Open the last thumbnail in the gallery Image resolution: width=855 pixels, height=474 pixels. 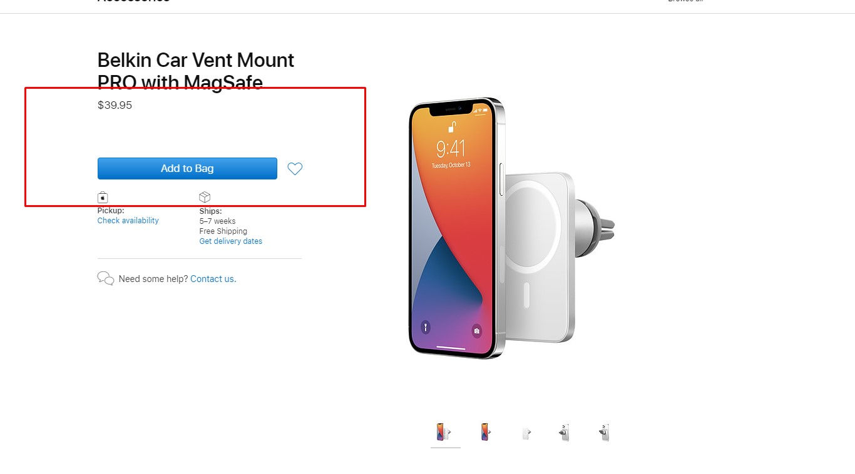604,432
